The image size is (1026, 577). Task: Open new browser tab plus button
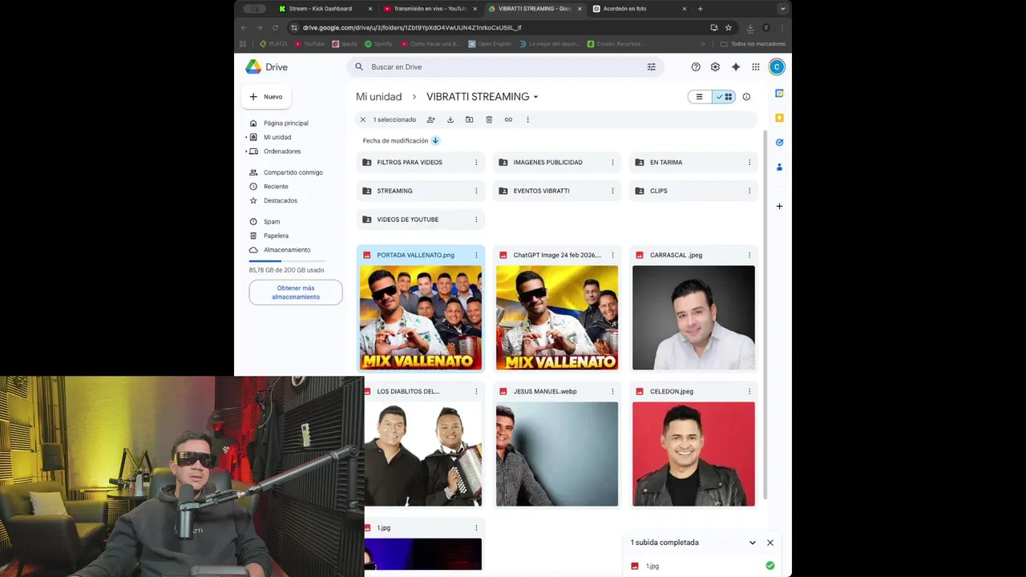[700, 9]
